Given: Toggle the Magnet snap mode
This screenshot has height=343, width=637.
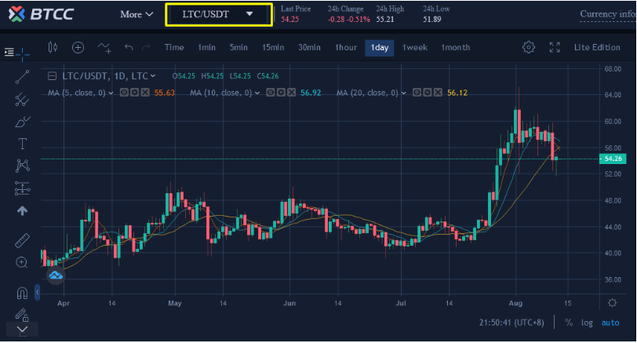Looking at the screenshot, I should pos(22,293).
